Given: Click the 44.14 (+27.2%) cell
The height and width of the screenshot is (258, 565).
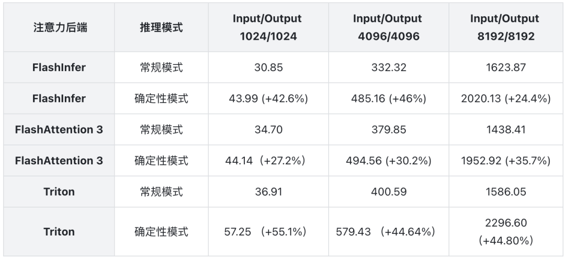Looking at the screenshot, I should pos(267,161).
